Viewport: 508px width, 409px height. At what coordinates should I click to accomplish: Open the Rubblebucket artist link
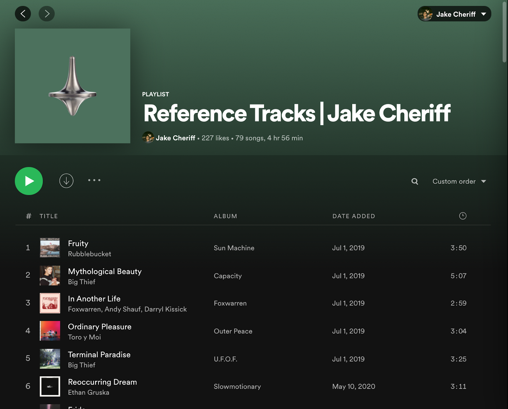[x=90, y=254]
